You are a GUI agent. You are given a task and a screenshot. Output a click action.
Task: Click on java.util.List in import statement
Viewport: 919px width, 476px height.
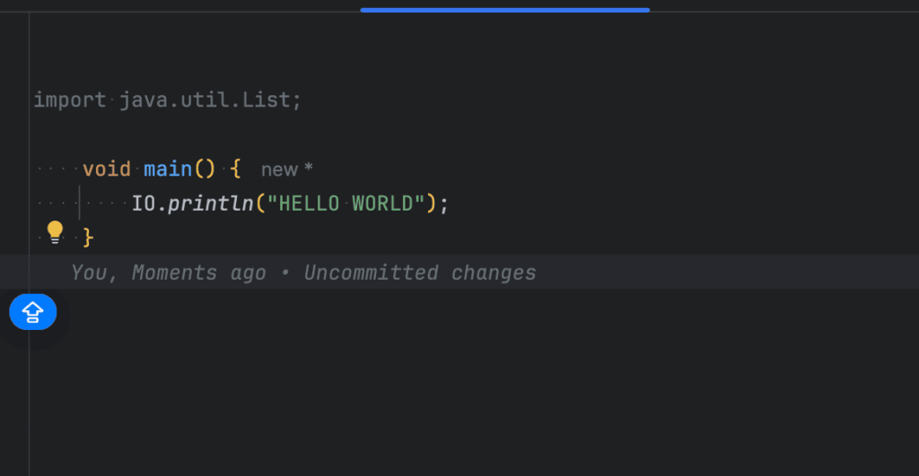[206, 100]
